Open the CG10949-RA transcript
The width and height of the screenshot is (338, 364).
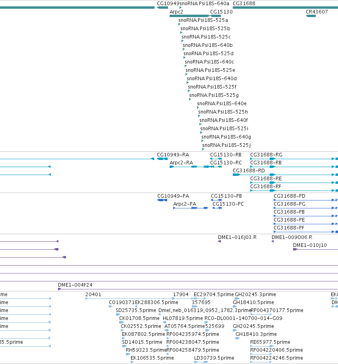pos(162,159)
